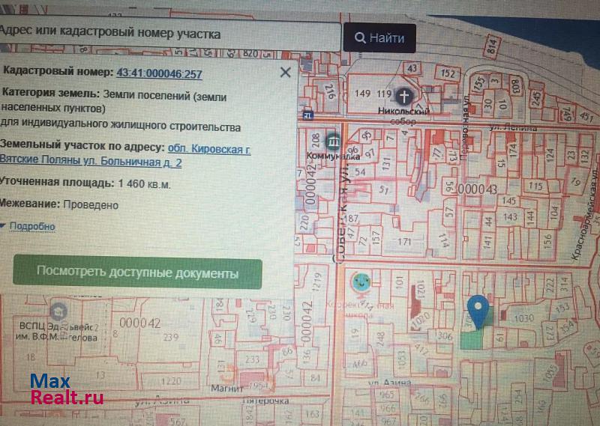This screenshot has width=600, height=426.
Task: Open cadastral number link 43:41:000046:257
Action: (x=159, y=73)
